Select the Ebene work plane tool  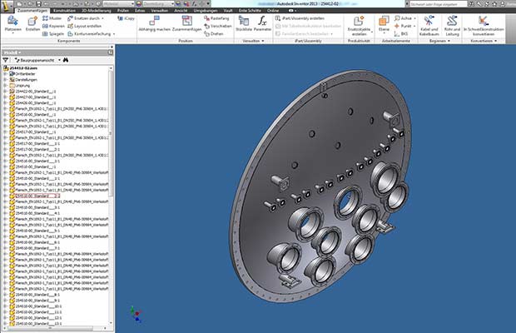pyautogui.click(x=383, y=22)
